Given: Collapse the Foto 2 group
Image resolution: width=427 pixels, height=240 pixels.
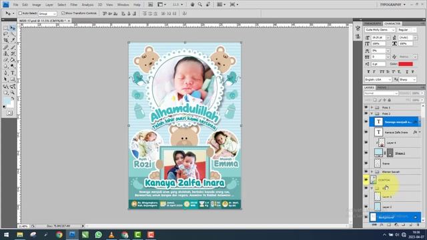Looking at the screenshot, I should 372,113.
